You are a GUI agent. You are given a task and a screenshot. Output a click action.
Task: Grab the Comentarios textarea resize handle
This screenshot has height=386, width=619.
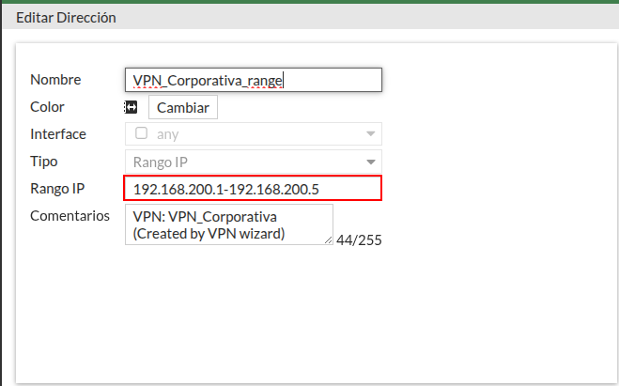click(x=329, y=240)
